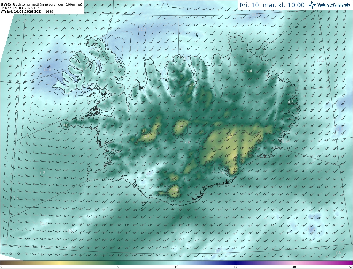
Task: Click the 4.4 value in northeast Iceland
Action: (x=249, y=71)
